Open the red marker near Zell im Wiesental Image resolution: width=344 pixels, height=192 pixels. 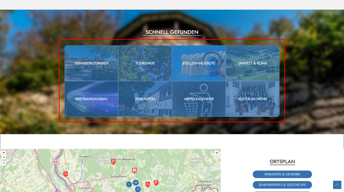coord(113,161)
